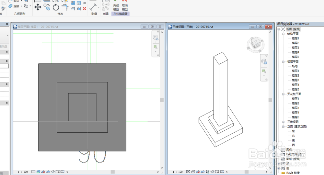Open the 东 elevation view
324x175 pixels.
point(294,131)
